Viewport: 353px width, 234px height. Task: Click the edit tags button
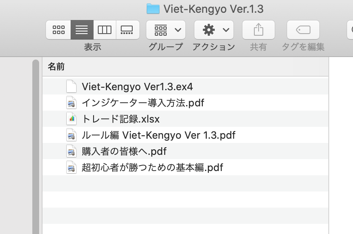click(x=303, y=30)
